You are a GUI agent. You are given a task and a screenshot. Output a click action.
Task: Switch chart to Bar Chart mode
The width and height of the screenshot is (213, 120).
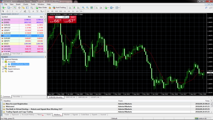point(70,8)
